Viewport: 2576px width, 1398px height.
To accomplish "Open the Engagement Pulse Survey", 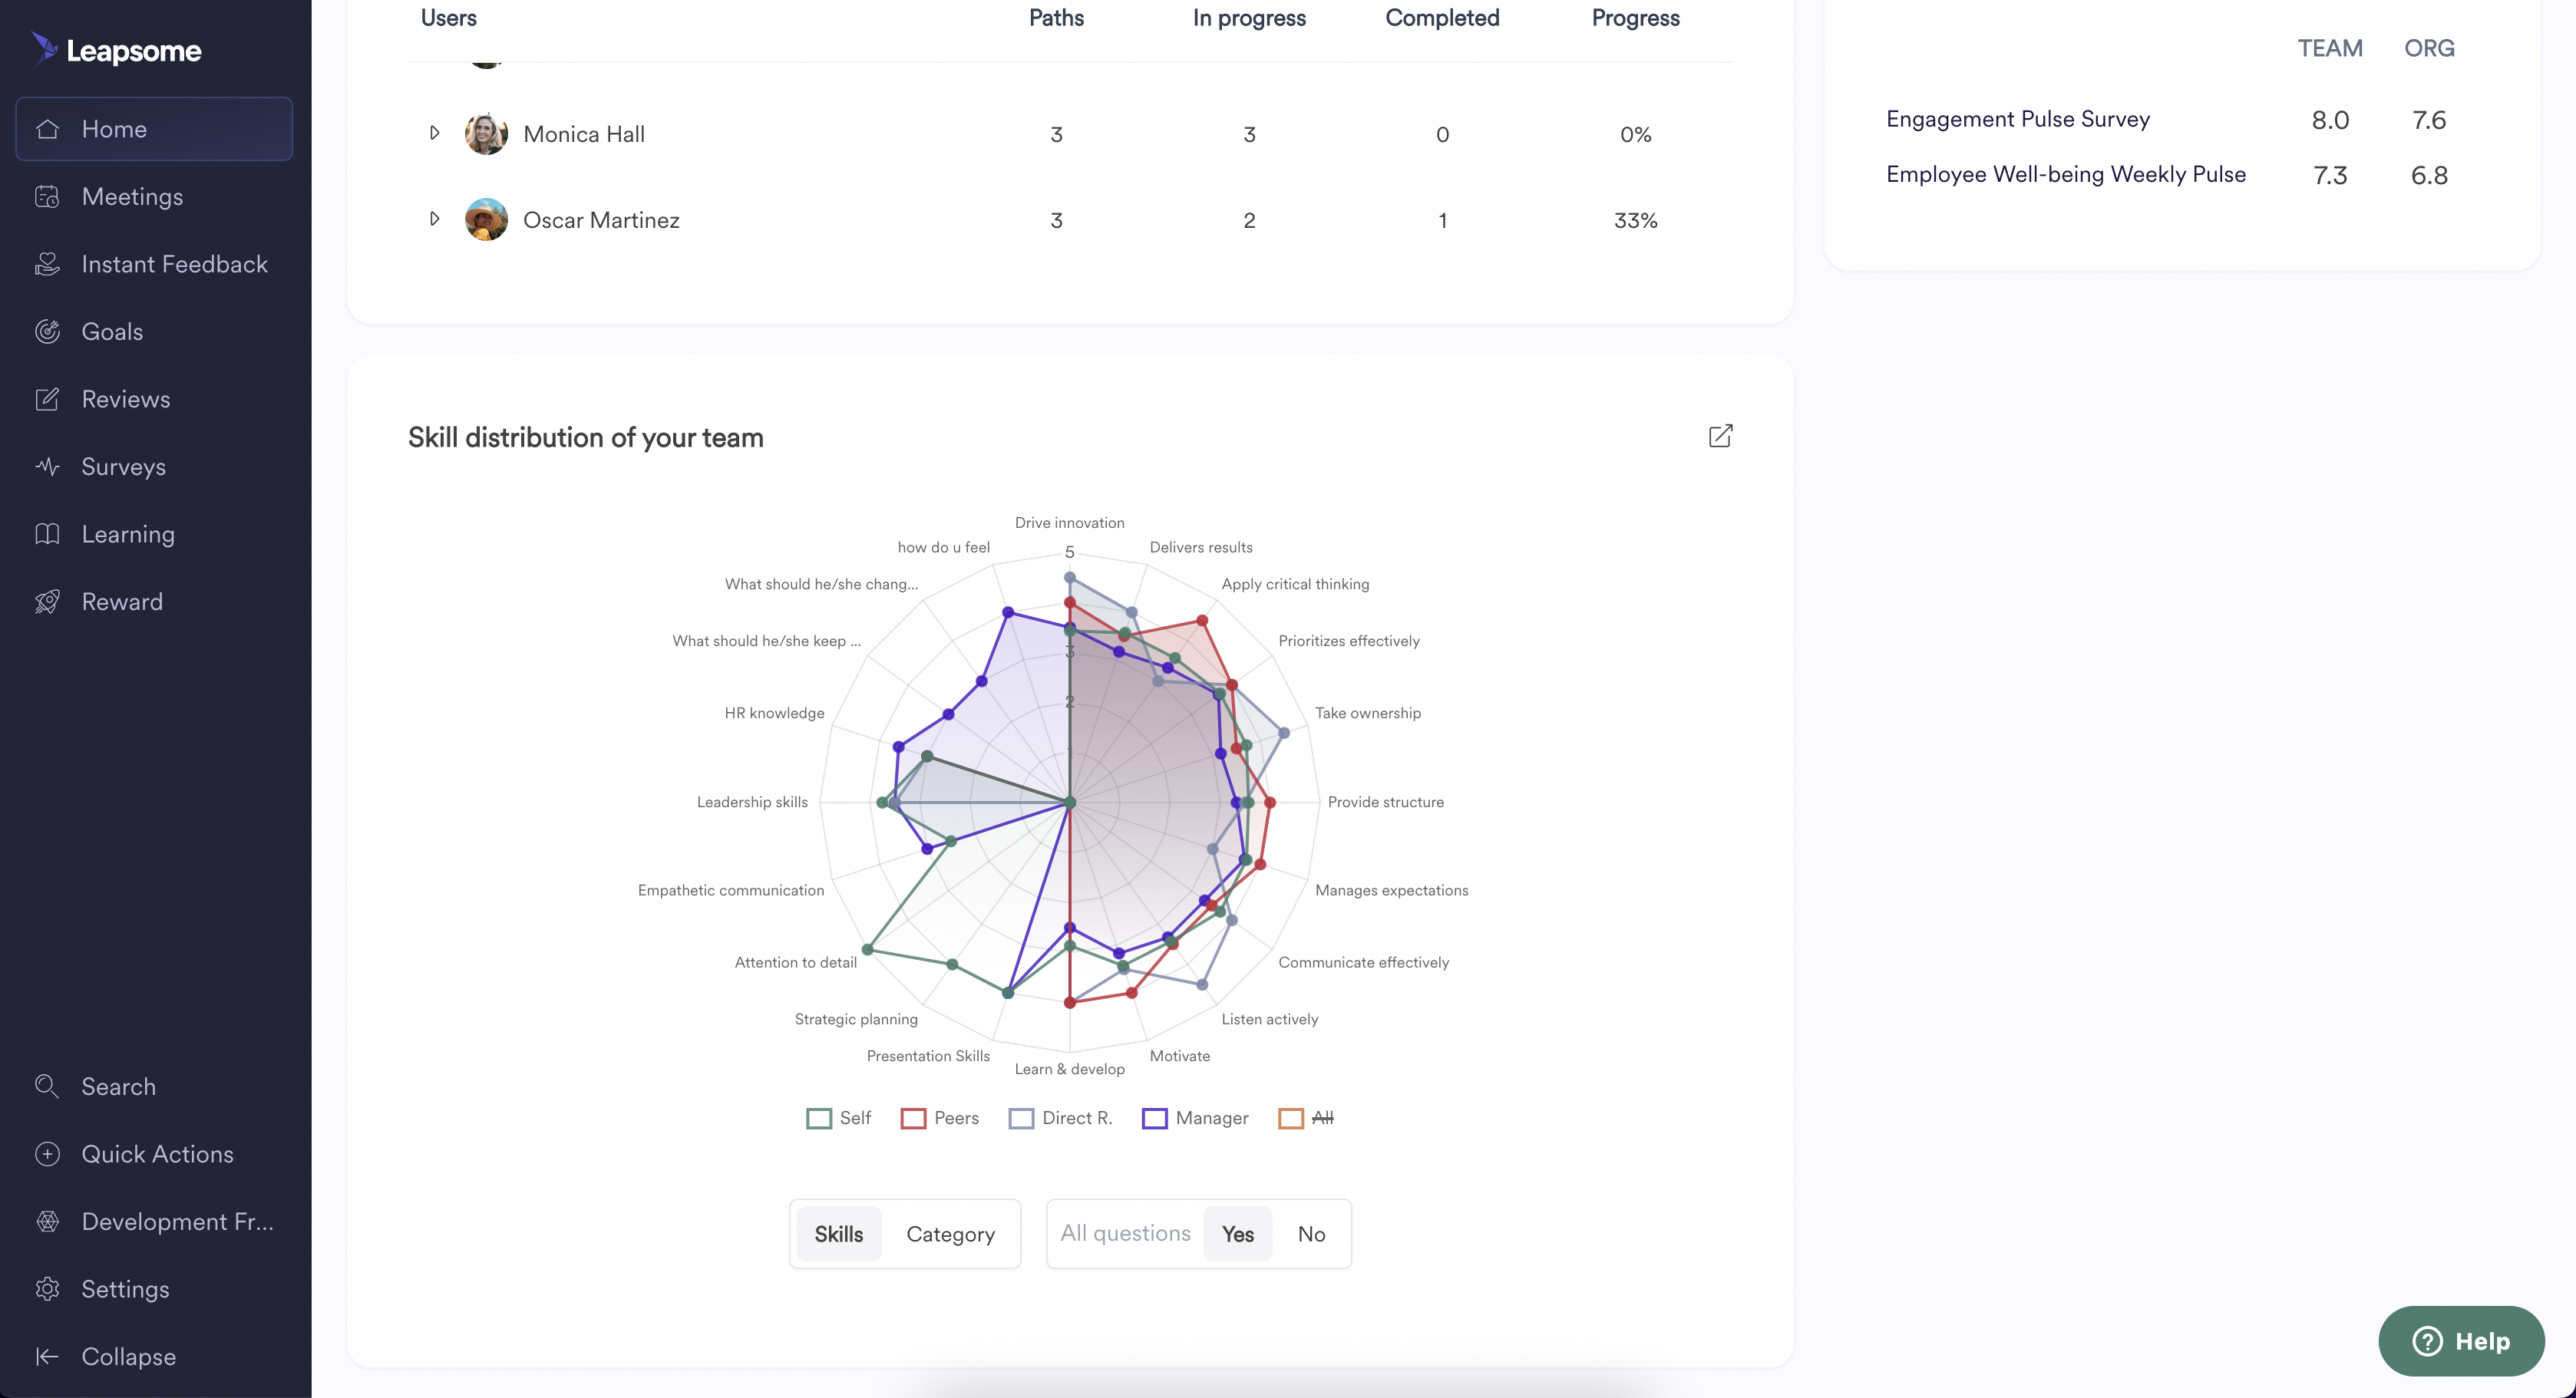I will [x=2017, y=119].
